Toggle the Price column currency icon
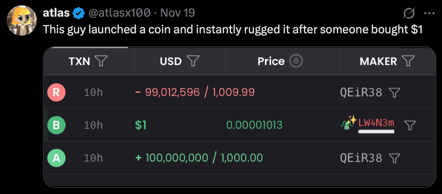The height and width of the screenshot is (194, 442). click(296, 61)
